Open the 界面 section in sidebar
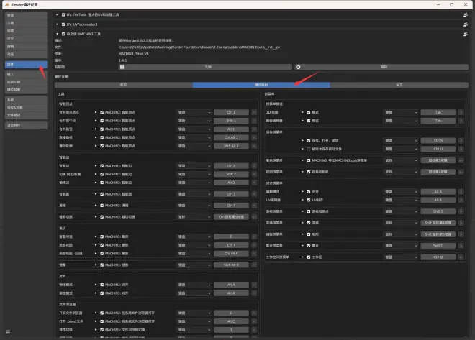Screen dimensions: 475x340 tap(27, 15)
